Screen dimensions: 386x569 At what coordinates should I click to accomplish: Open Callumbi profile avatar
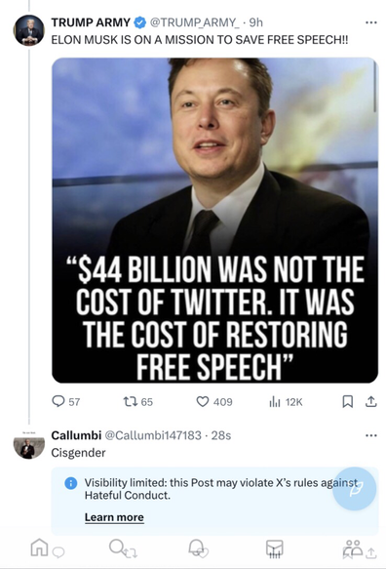[29, 446]
